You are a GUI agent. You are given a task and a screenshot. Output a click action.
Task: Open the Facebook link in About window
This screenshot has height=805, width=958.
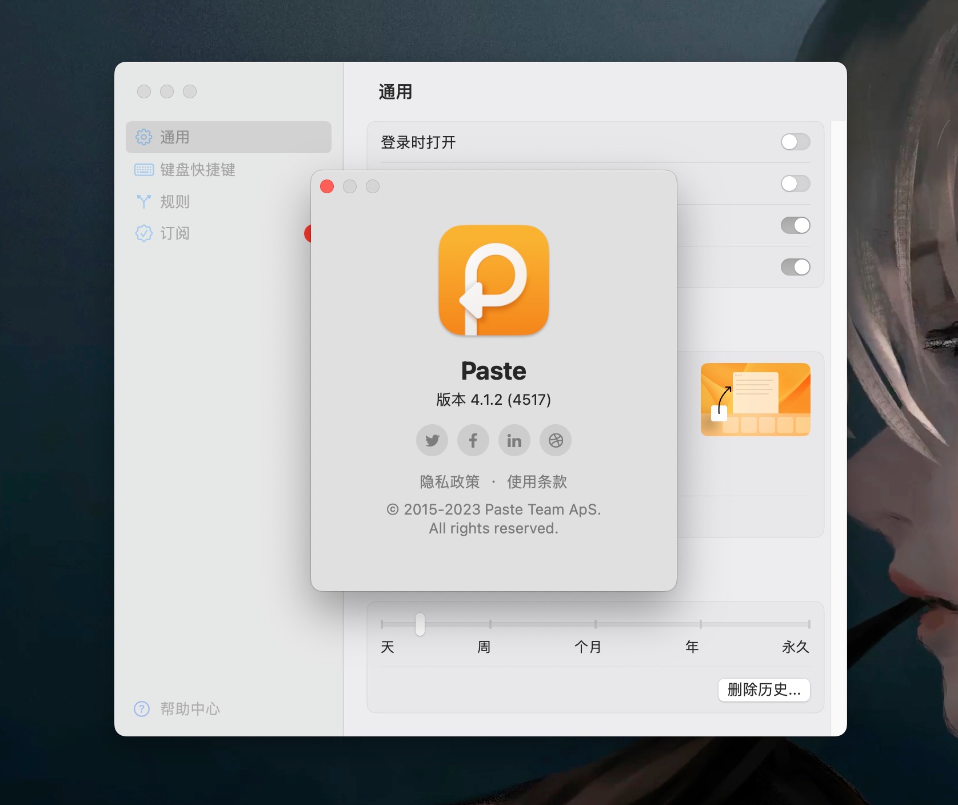point(473,440)
